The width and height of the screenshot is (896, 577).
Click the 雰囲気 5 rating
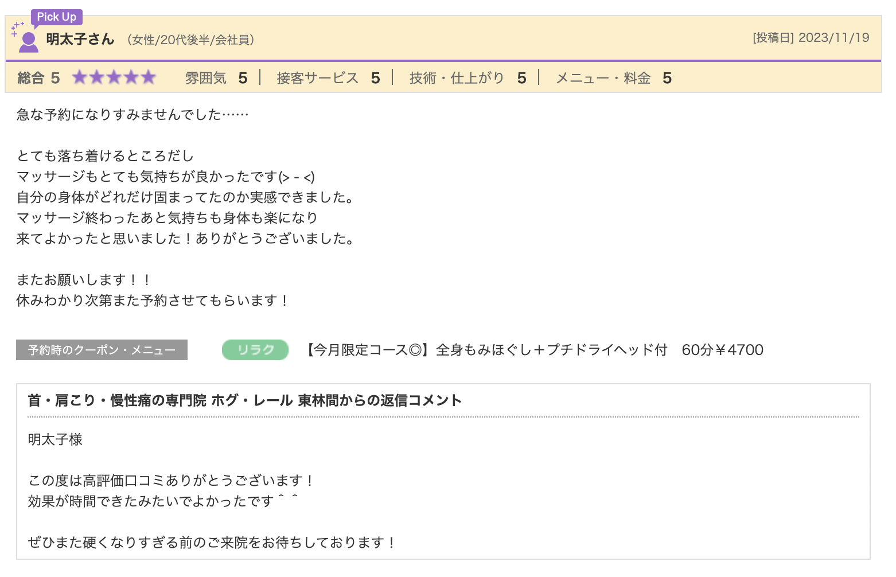tap(216, 78)
